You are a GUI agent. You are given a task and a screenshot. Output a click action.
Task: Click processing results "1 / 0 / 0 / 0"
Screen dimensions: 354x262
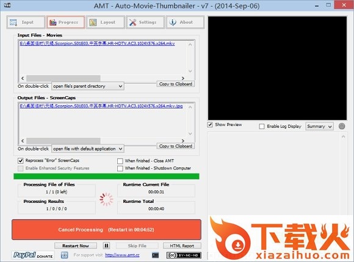click(56, 209)
